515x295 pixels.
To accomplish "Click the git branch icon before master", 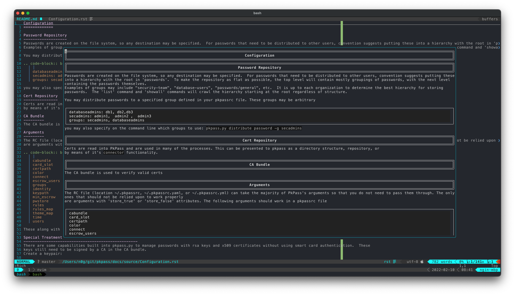I will point(39,262).
